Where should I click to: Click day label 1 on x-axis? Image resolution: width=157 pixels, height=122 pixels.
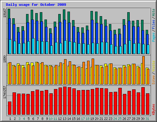[10, 119]
